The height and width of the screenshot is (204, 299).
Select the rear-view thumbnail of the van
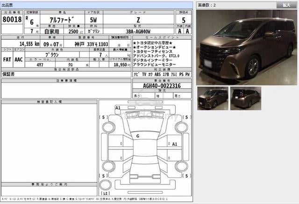tap(246, 98)
